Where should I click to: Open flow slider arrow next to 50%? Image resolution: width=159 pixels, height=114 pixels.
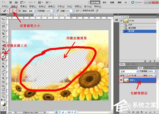(x=73, y=11)
